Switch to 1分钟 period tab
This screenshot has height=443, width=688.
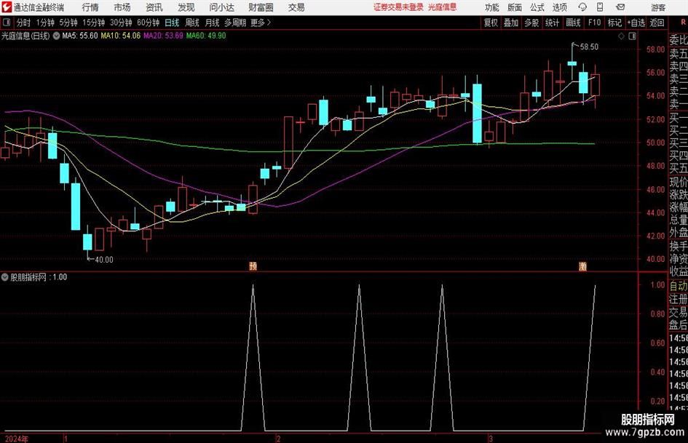point(44,23)
